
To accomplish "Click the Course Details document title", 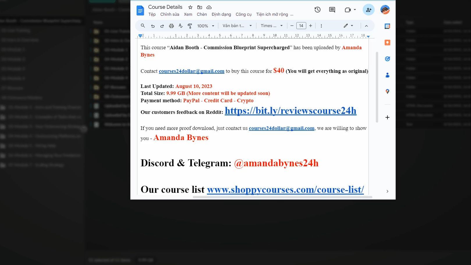I will pos(165,7).
